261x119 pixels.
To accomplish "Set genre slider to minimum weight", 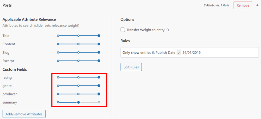I will (x=58, y=86).
